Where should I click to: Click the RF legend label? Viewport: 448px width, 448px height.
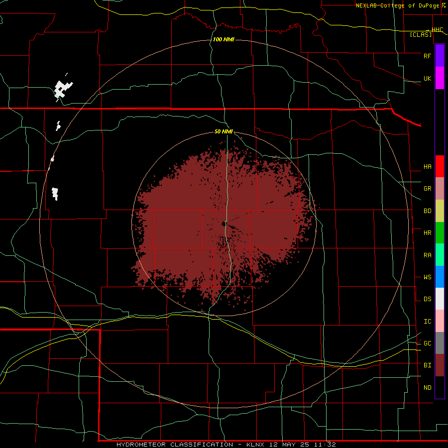coord(427,56)
